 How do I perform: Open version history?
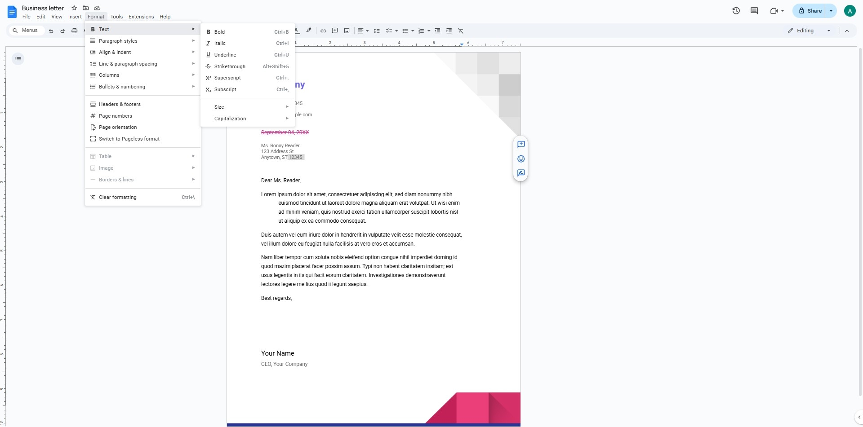tap(736, 11)
